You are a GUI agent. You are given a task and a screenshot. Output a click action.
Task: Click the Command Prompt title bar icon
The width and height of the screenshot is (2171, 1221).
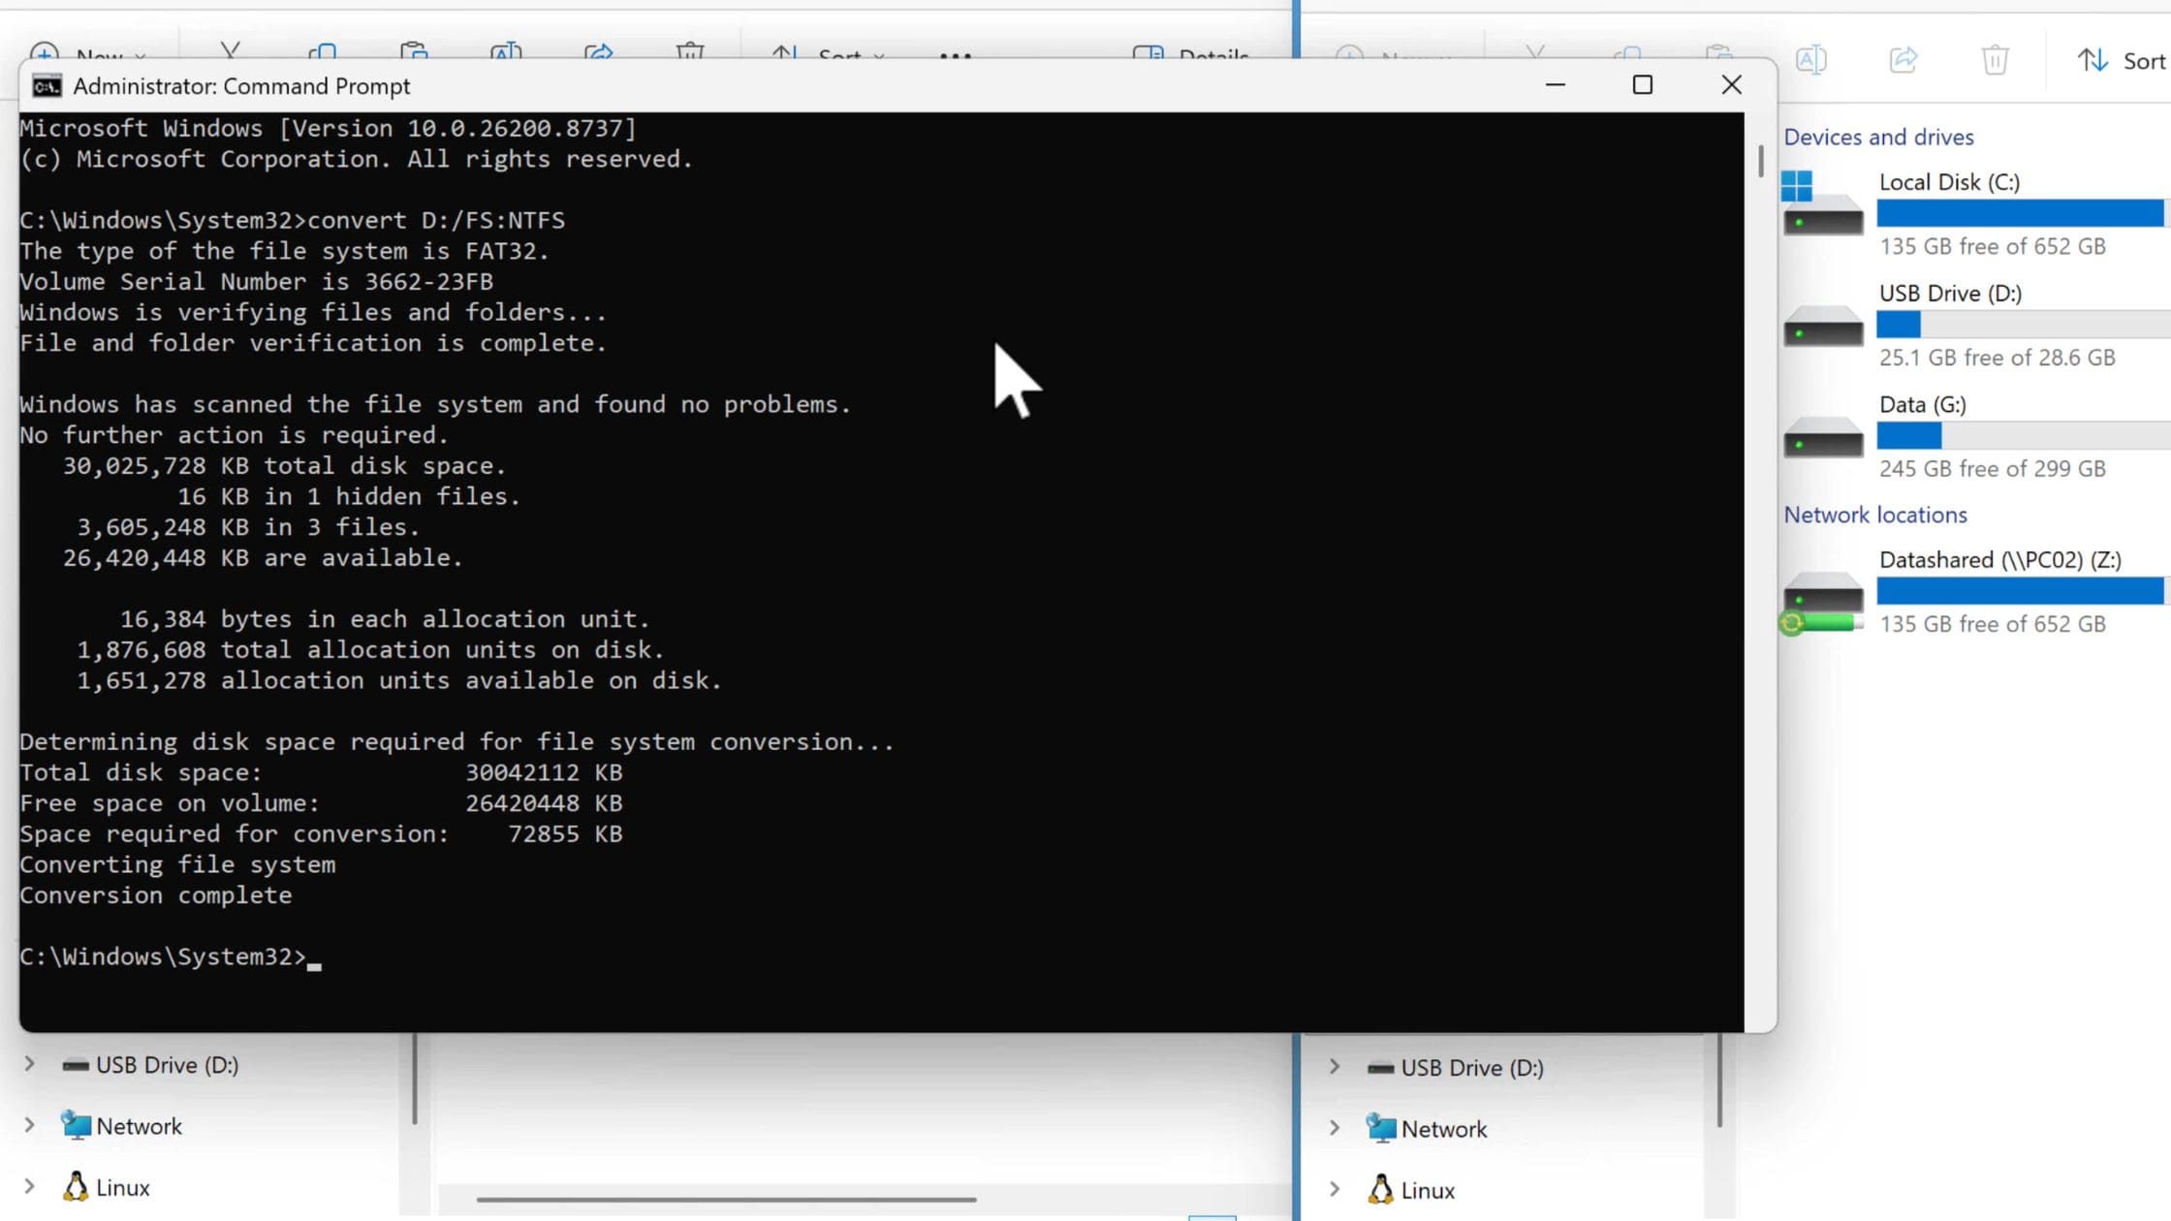(47, 86)
